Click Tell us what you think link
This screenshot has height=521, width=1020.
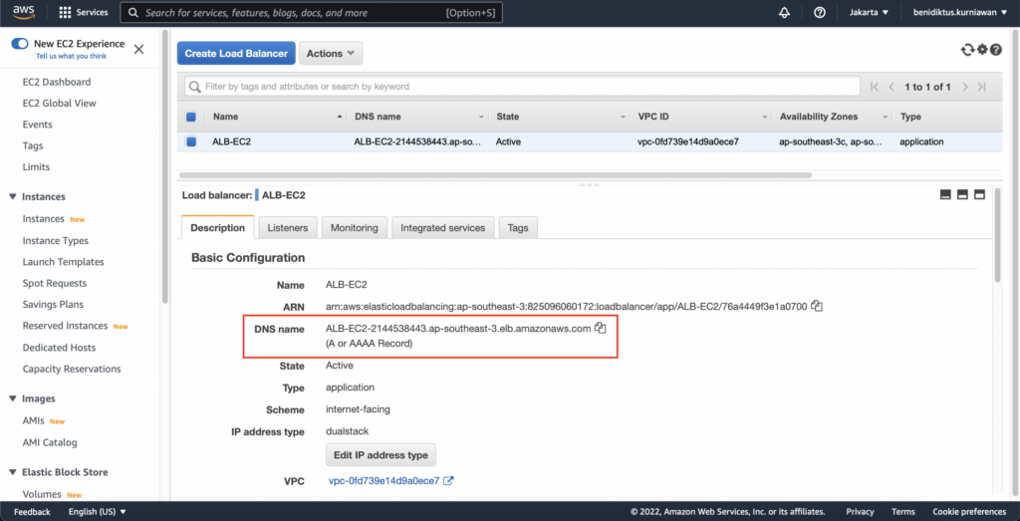71,56
